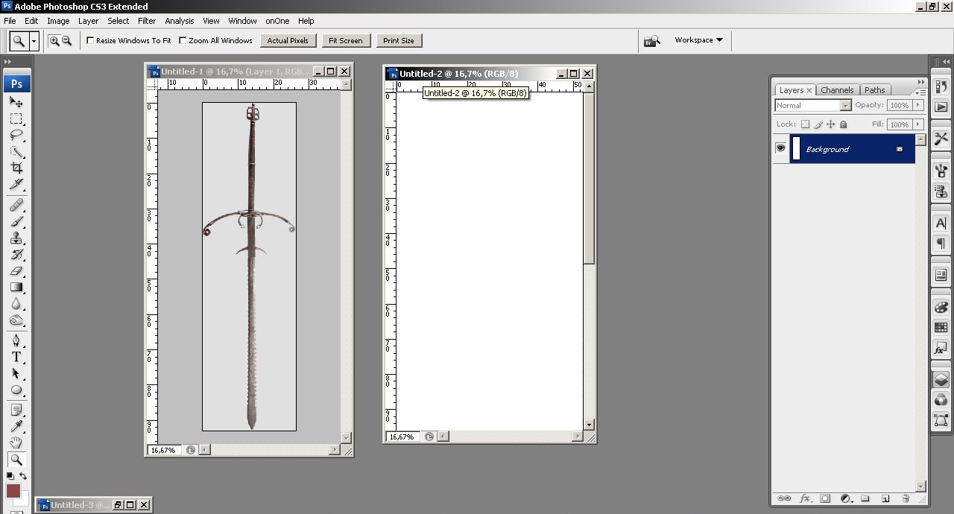Open the layer blend mode Normal dropdown
This screenshot has width=954, height=514.
click(812, 105)
